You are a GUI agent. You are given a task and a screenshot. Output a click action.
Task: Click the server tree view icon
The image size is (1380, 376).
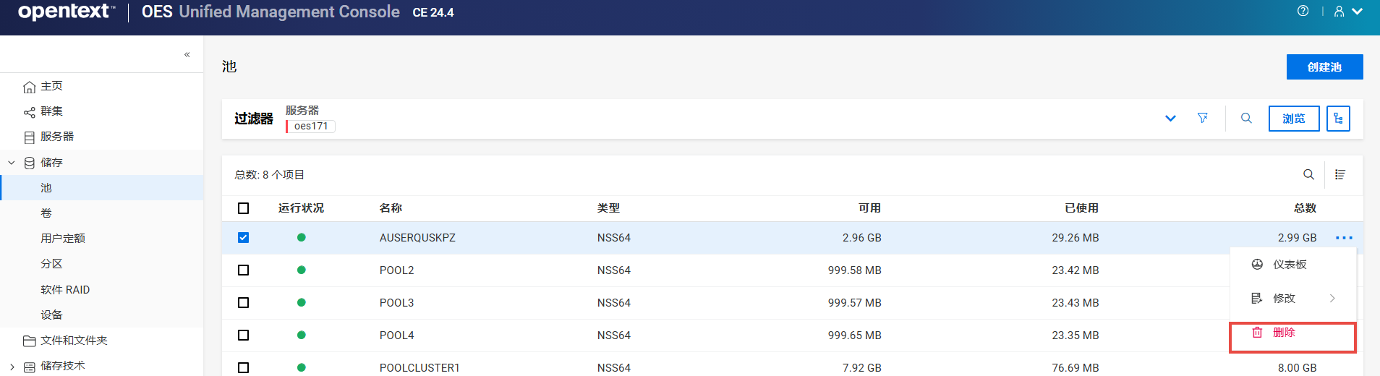point(1338,119)
